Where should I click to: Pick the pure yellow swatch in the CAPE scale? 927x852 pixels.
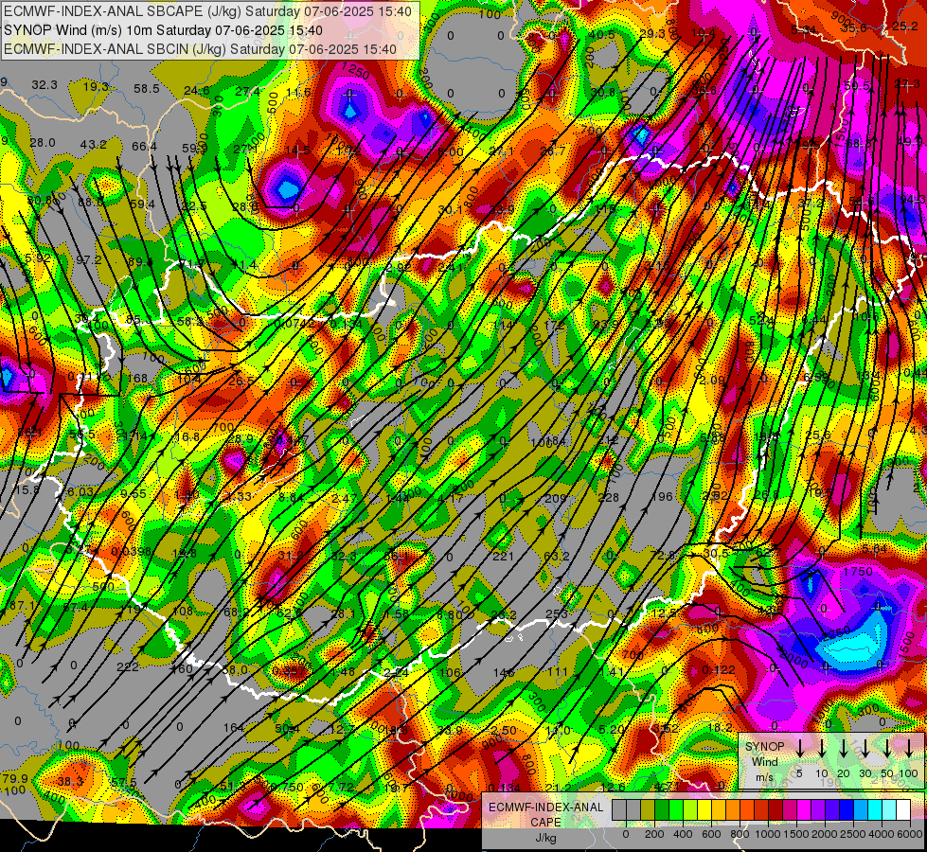point(704,810)
